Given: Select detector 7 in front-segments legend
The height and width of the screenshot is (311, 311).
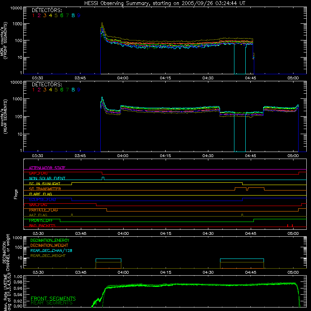Looking at the screenshot, I should tap(67, 16).
